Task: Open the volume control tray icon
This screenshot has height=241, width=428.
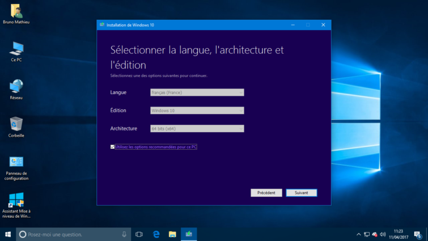Action: (x=383, y=234)
